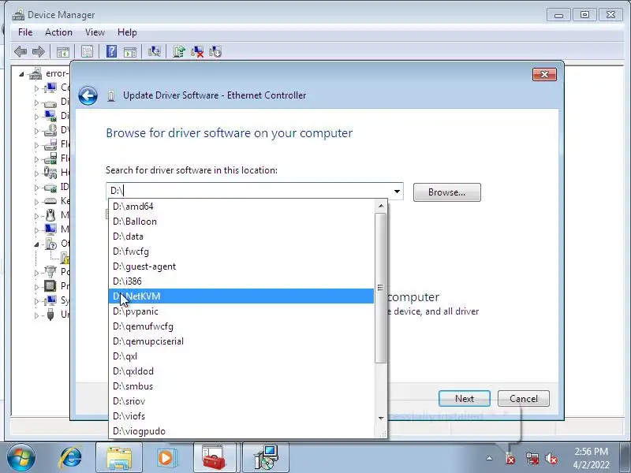Choose D:\data from the list

point(241,236)
